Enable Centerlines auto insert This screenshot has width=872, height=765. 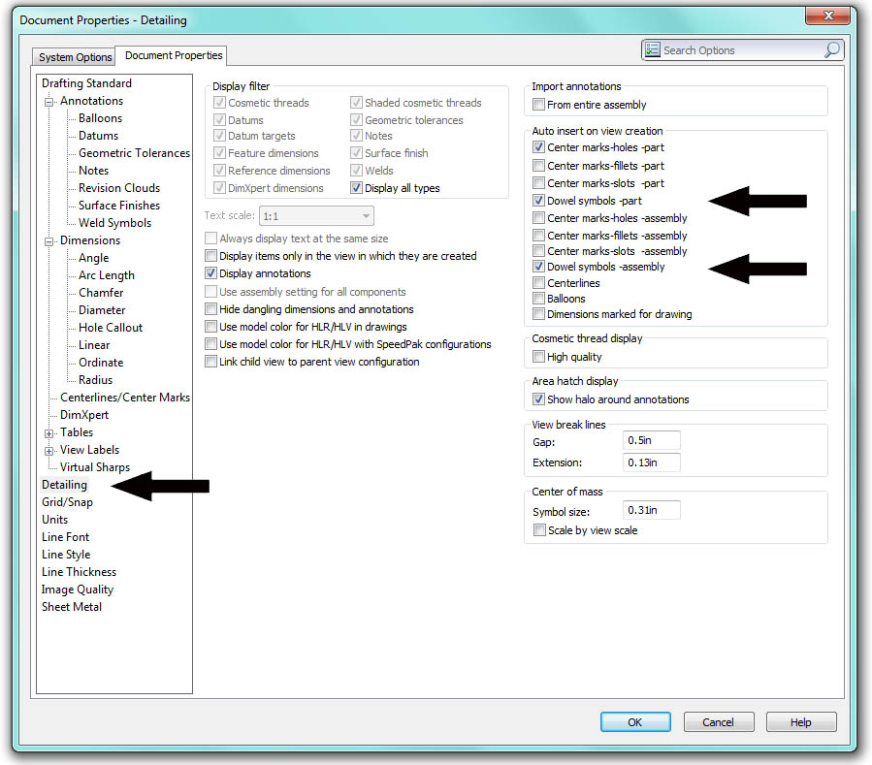pos(539,282)
